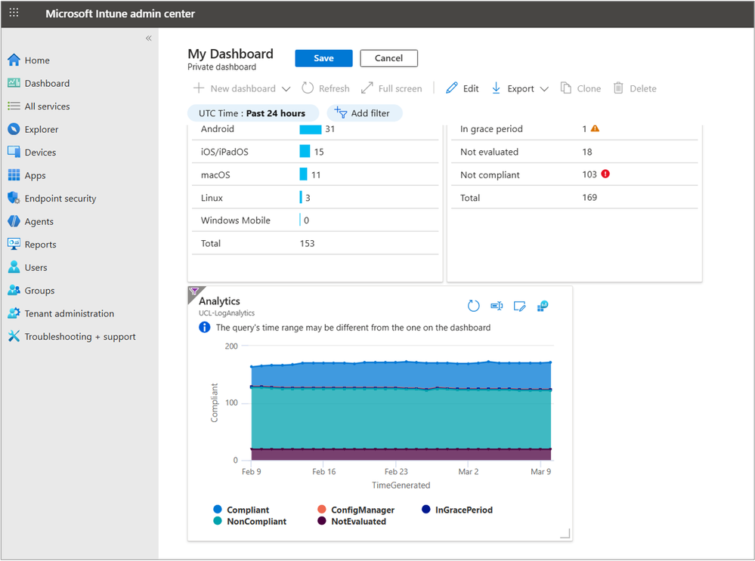The height and width of the screenshot is (561, 755).
Task: Click the Compliant legend color swatch
Action: pos(218,509)
